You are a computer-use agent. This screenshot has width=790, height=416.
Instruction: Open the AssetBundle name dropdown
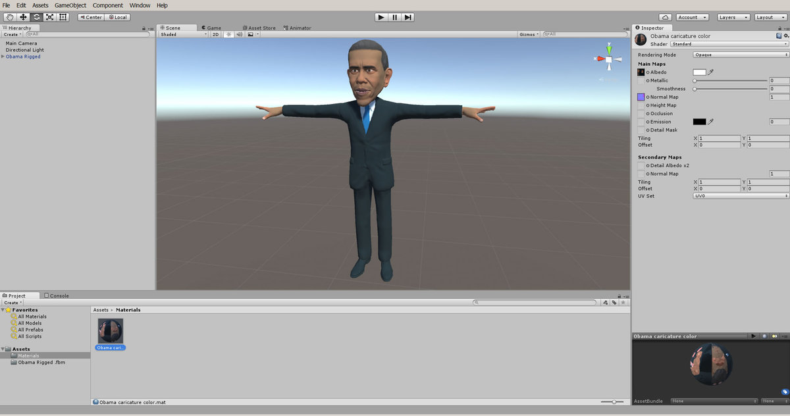[x=714, y=401]
